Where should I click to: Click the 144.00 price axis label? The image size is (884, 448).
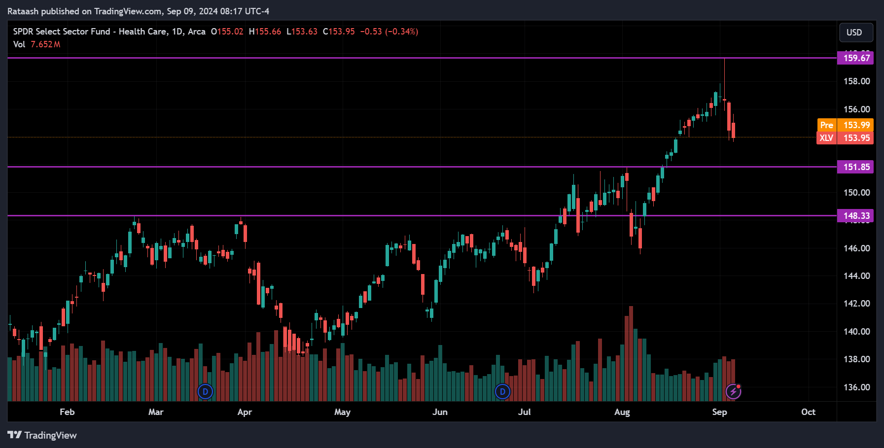pos(856,276)
